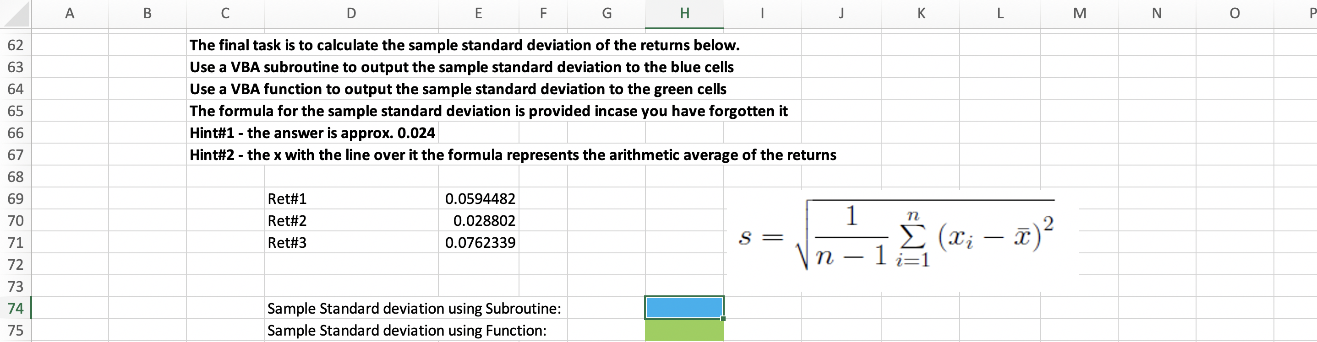Select column N by clicking its header
Image resolution: width=1317 pixels, height=342 pixels.
1157,14
